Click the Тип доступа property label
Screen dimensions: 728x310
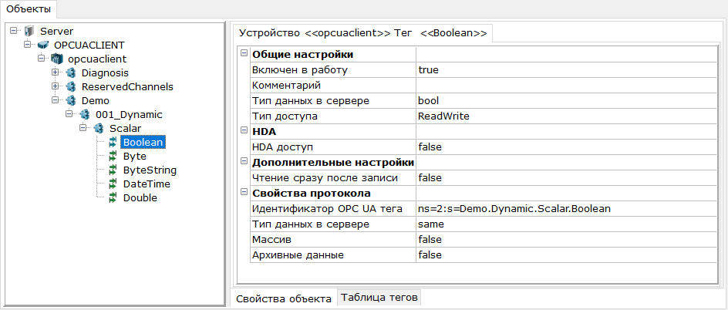click(285, 116)
